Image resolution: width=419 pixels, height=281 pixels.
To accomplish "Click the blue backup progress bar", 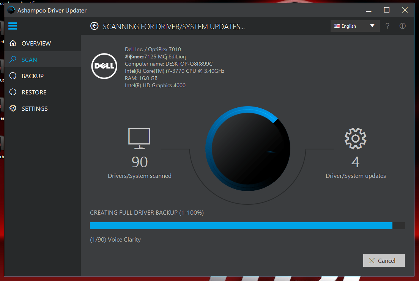I will [247, 226].
